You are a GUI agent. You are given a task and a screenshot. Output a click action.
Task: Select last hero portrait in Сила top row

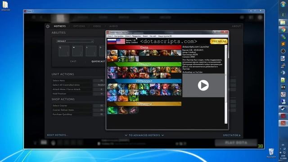[x=176, y=53]
